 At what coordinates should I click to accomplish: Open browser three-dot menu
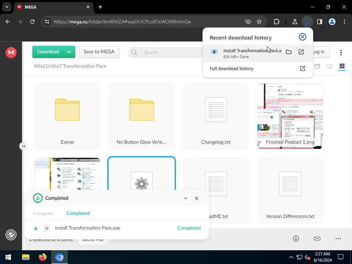pyautogui.click(x=344, y=22)
